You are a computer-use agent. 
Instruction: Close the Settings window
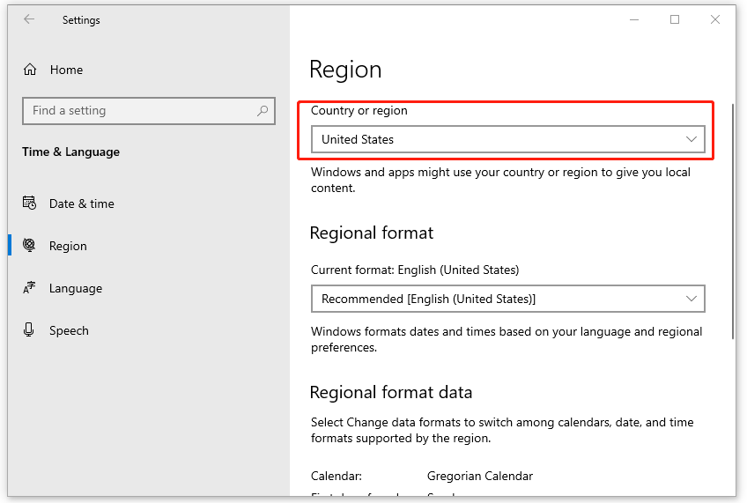[x=715, y=19]
